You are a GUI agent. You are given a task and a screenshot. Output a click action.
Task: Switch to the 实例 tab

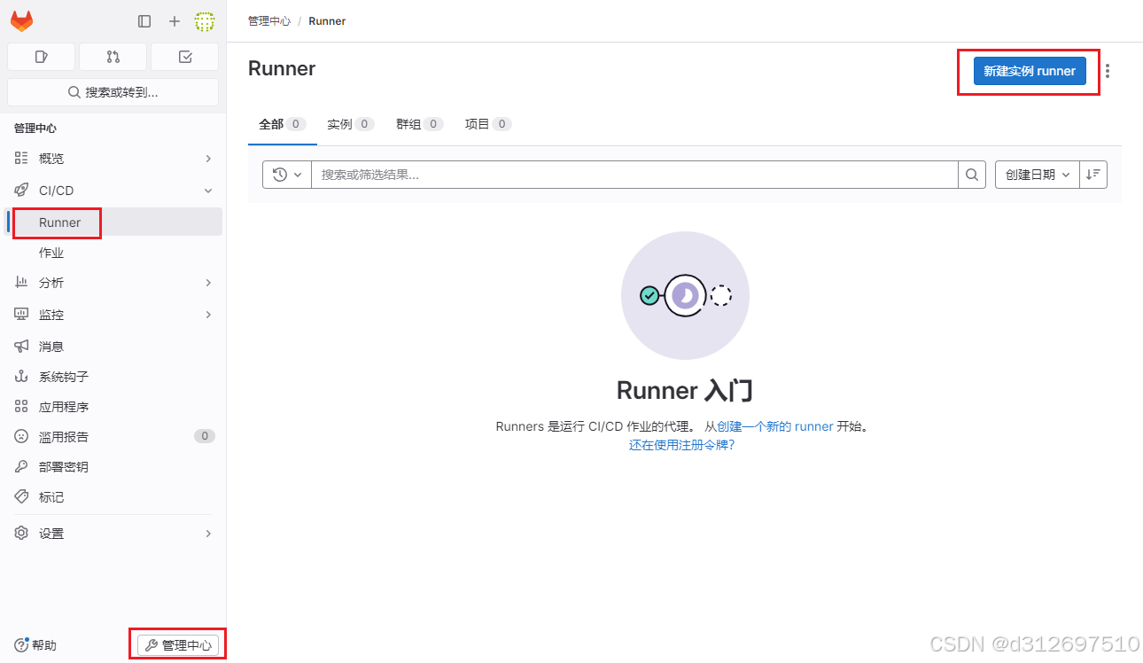350,124
